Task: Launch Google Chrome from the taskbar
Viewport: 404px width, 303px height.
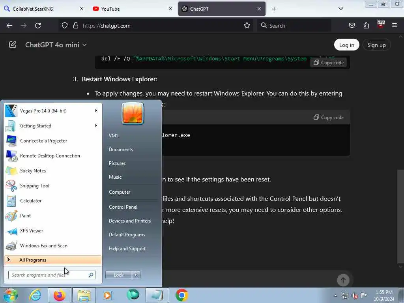Action: (181, 295)
